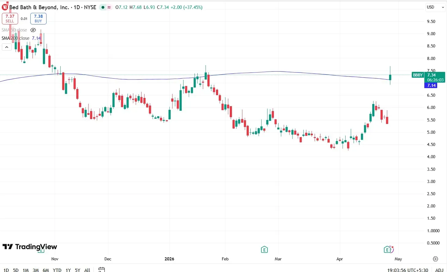447x272 pixels.
Task: Open the Go to date calendar icon
Action: pos(101,270)
